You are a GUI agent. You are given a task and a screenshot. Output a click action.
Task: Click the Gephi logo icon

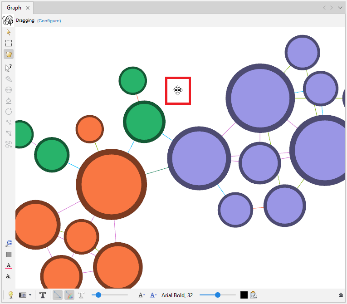[8, 20]
